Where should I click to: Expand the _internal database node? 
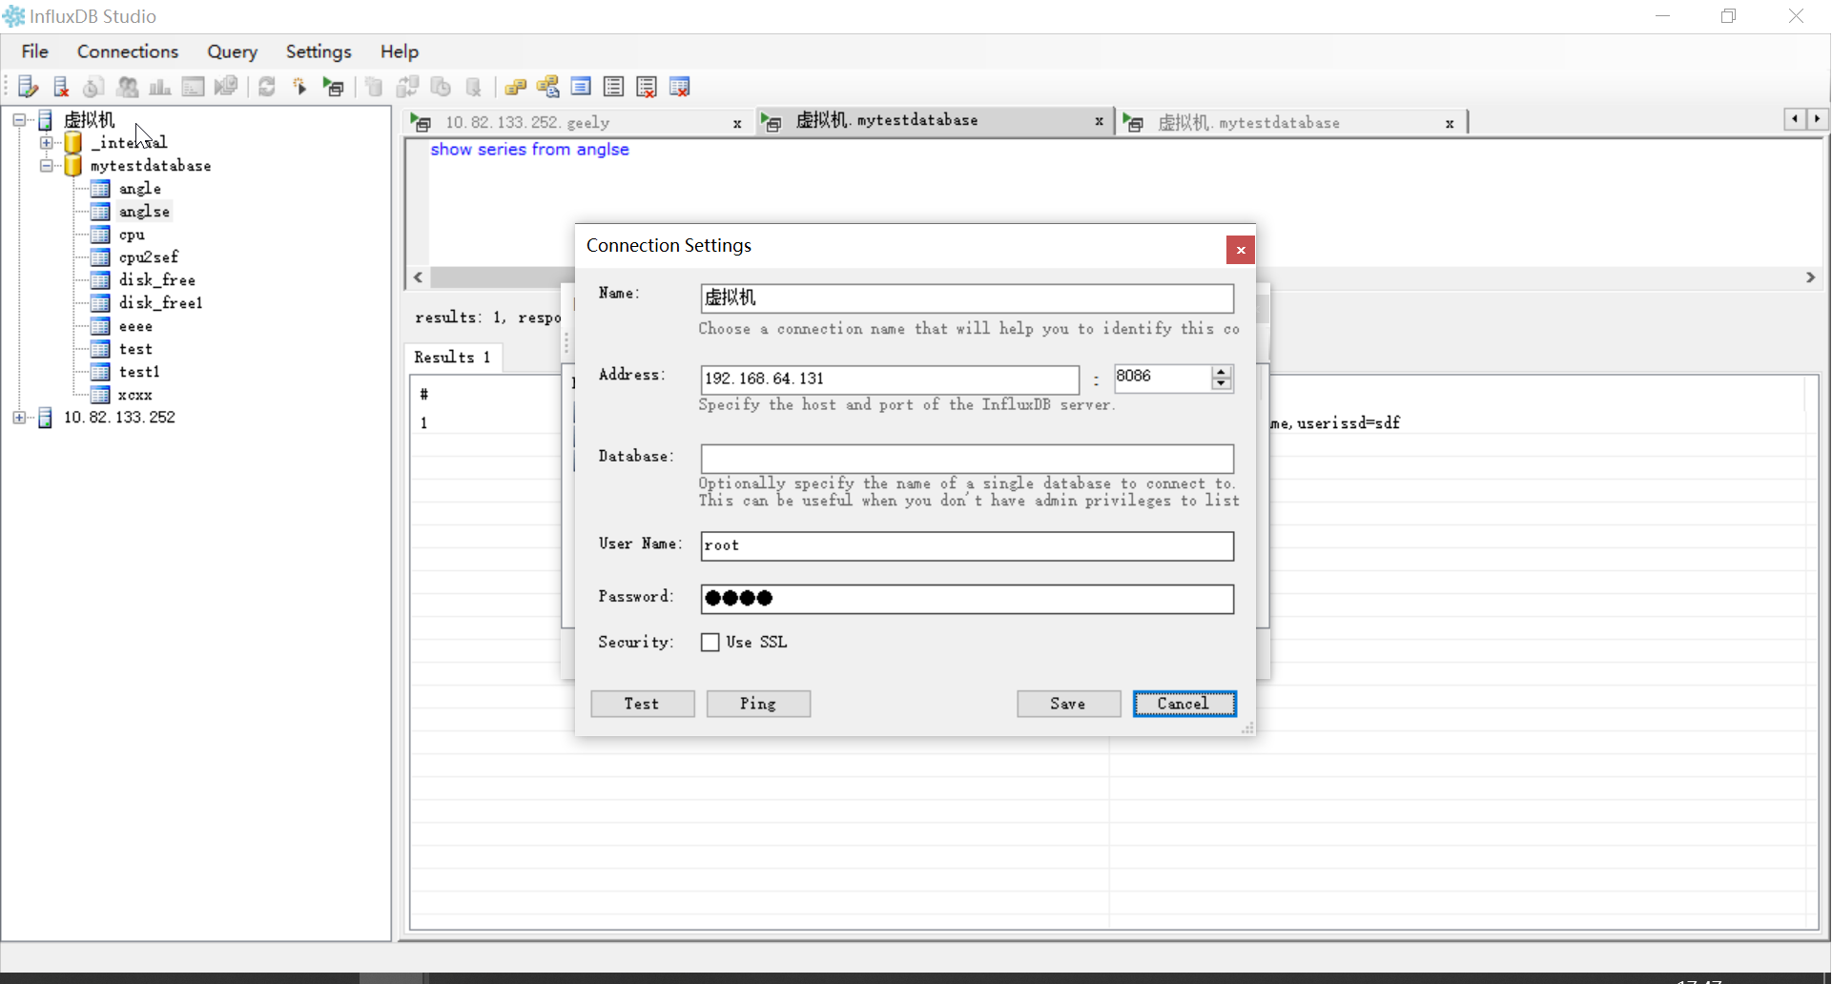click(x=47, y=142)
